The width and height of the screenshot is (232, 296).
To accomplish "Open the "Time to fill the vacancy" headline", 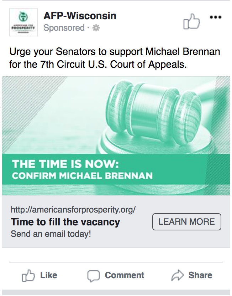I will pos(65,222).
